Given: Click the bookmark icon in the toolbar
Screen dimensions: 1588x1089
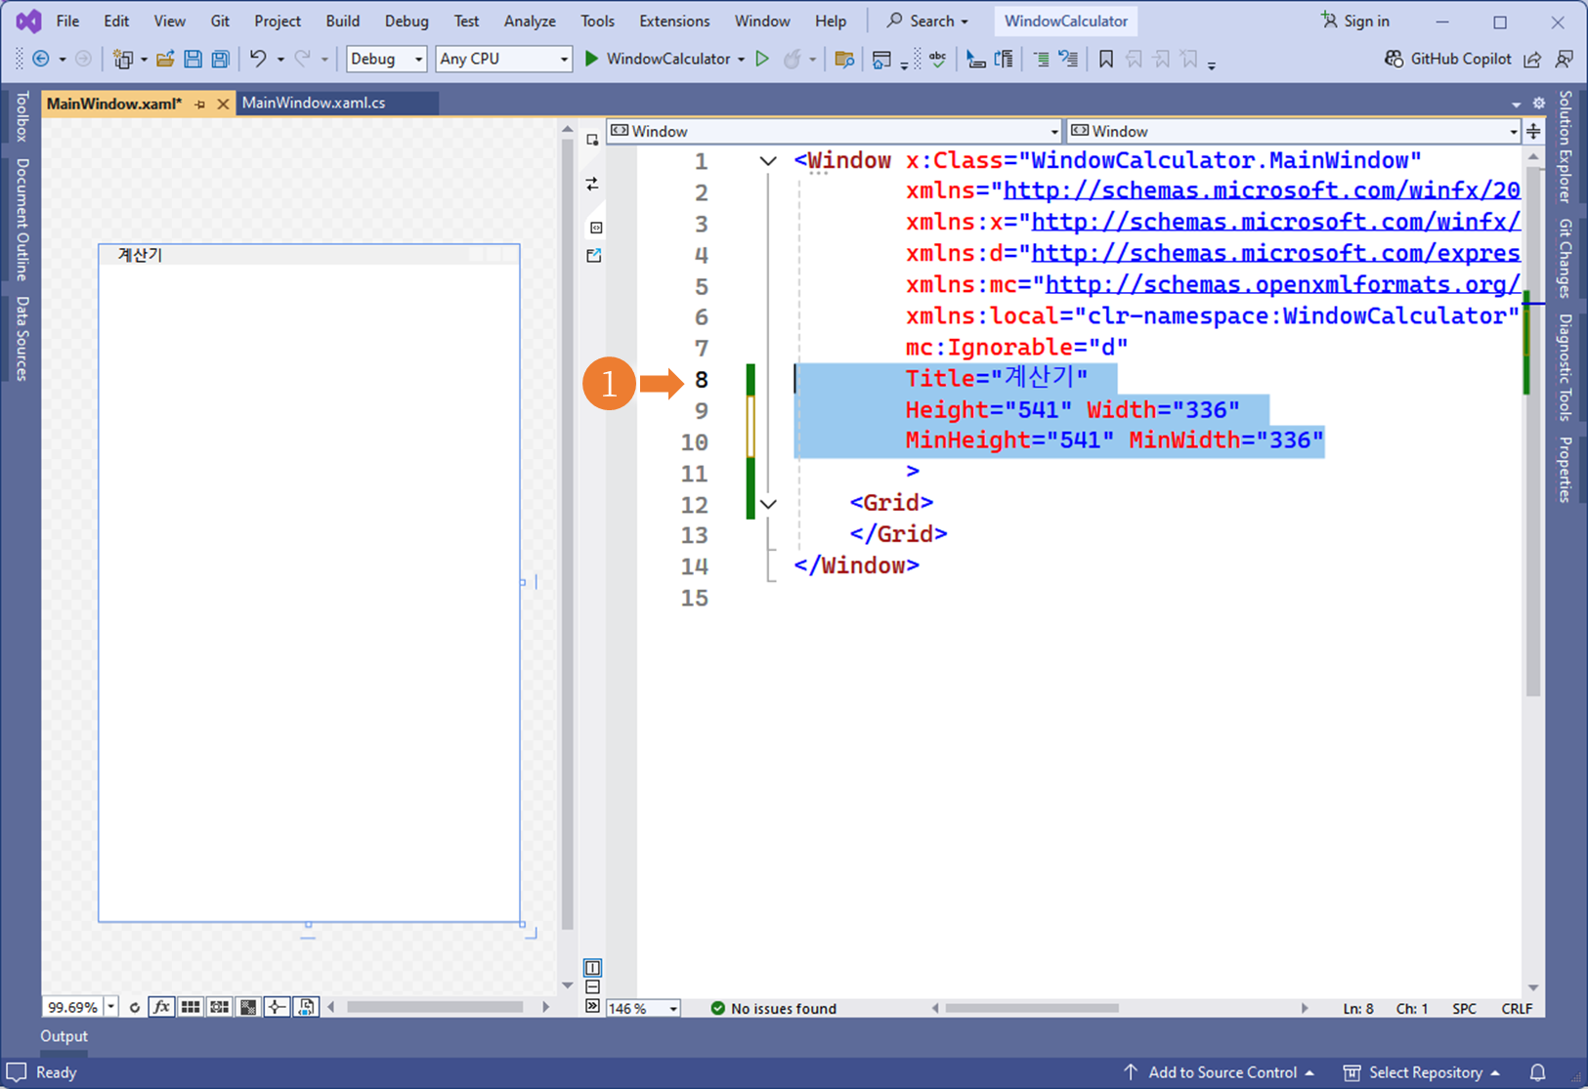Looking at the screenshot, I should 1105,59.
